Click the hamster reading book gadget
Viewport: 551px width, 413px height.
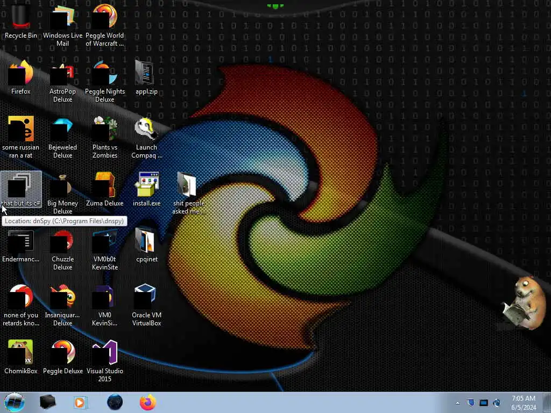coord(524,302)
